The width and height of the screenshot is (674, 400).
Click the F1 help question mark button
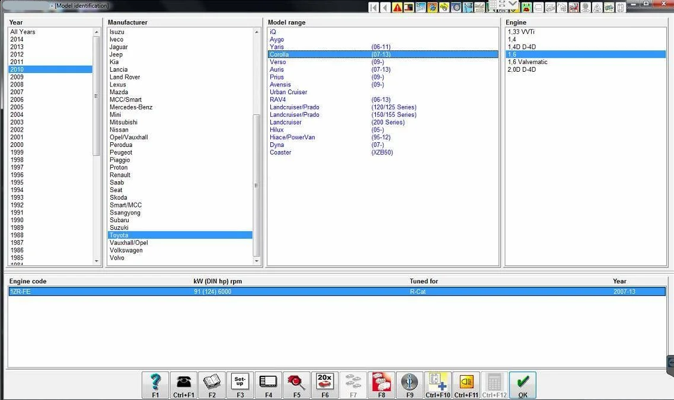[155, 385]
